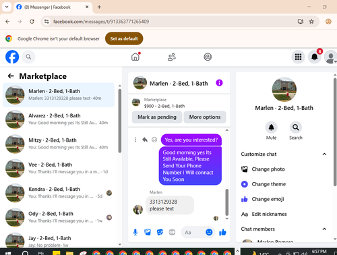
Task: Open Chrome profile icon
Action: 328,22
